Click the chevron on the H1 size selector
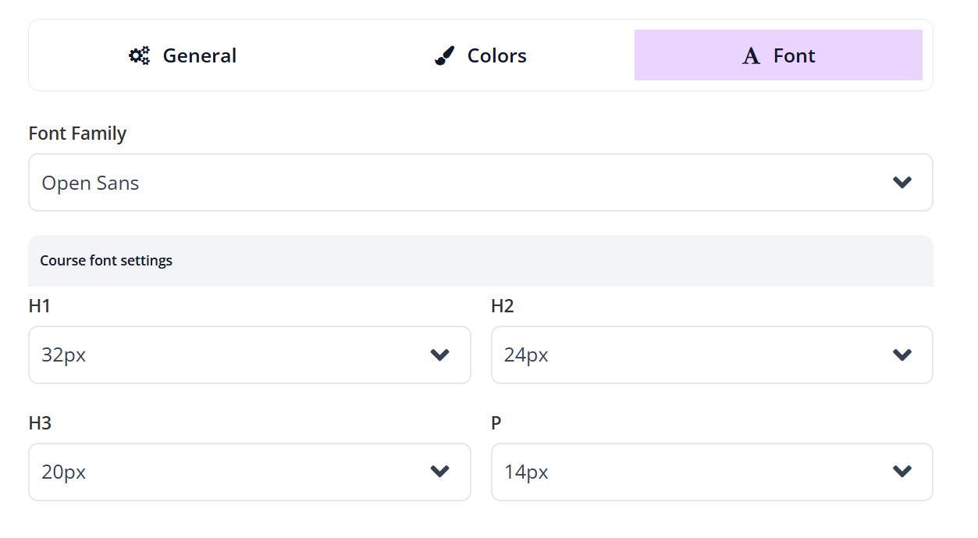 (x=439, y=355)
